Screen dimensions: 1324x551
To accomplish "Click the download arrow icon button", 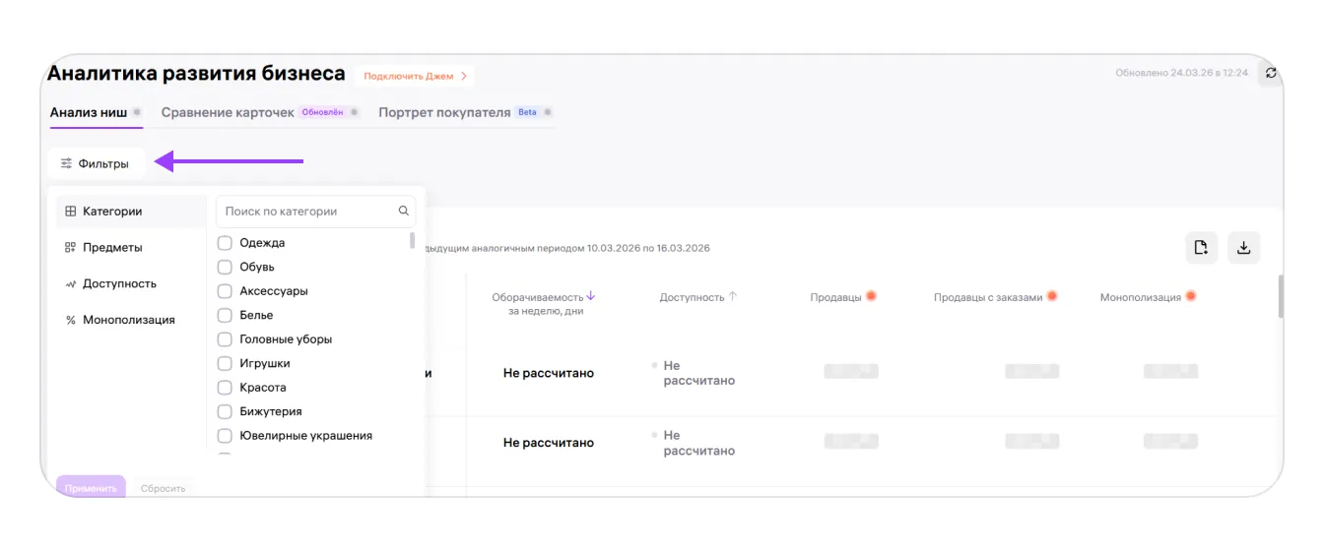I will [1243, 248].
